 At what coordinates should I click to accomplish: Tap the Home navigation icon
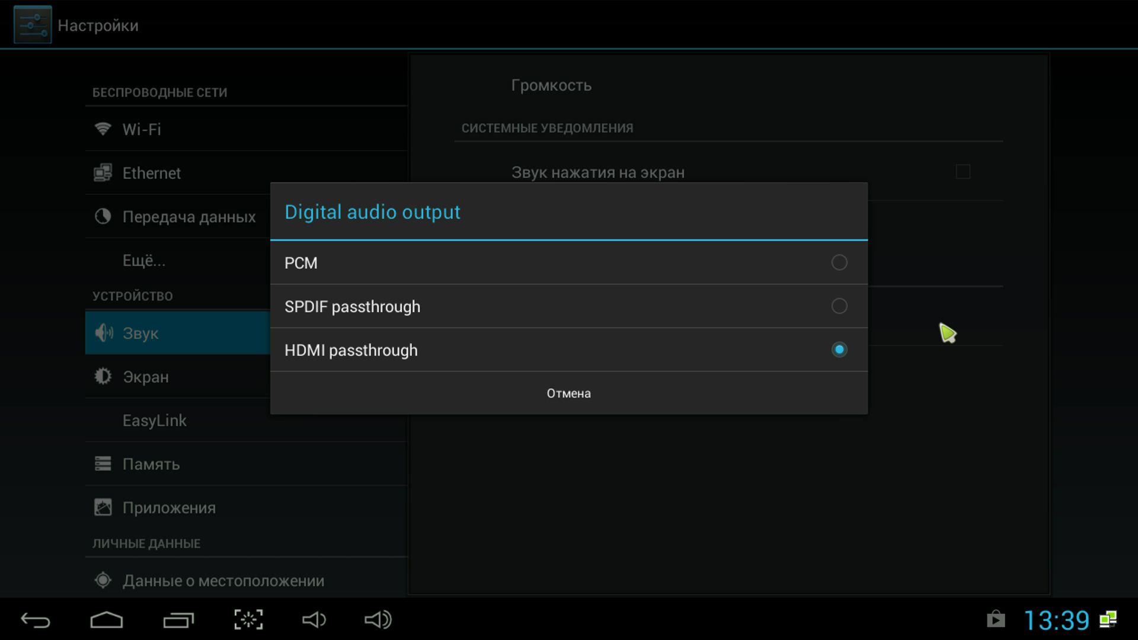pos(107,620)
